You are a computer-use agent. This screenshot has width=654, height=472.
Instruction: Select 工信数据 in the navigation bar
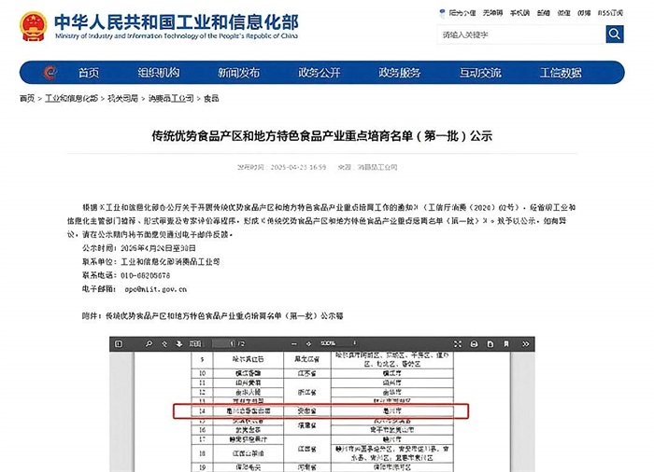[x=561, y=73]
